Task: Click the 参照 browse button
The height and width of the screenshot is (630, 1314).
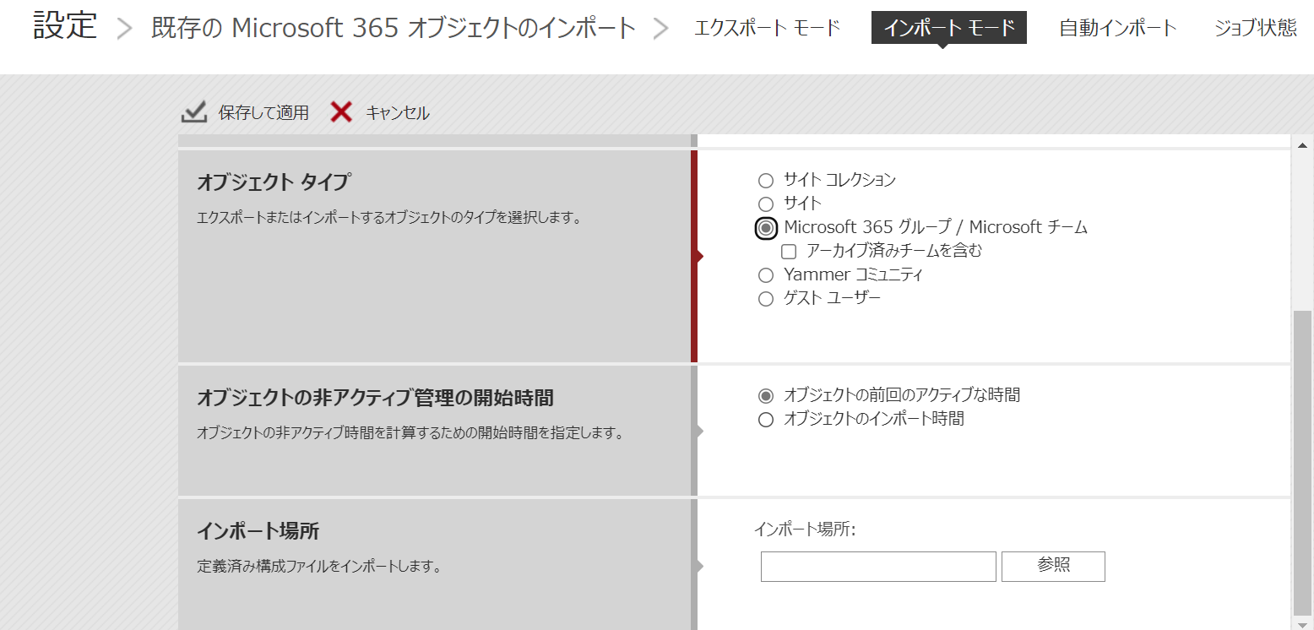Action: click(x=1053, y=567)
